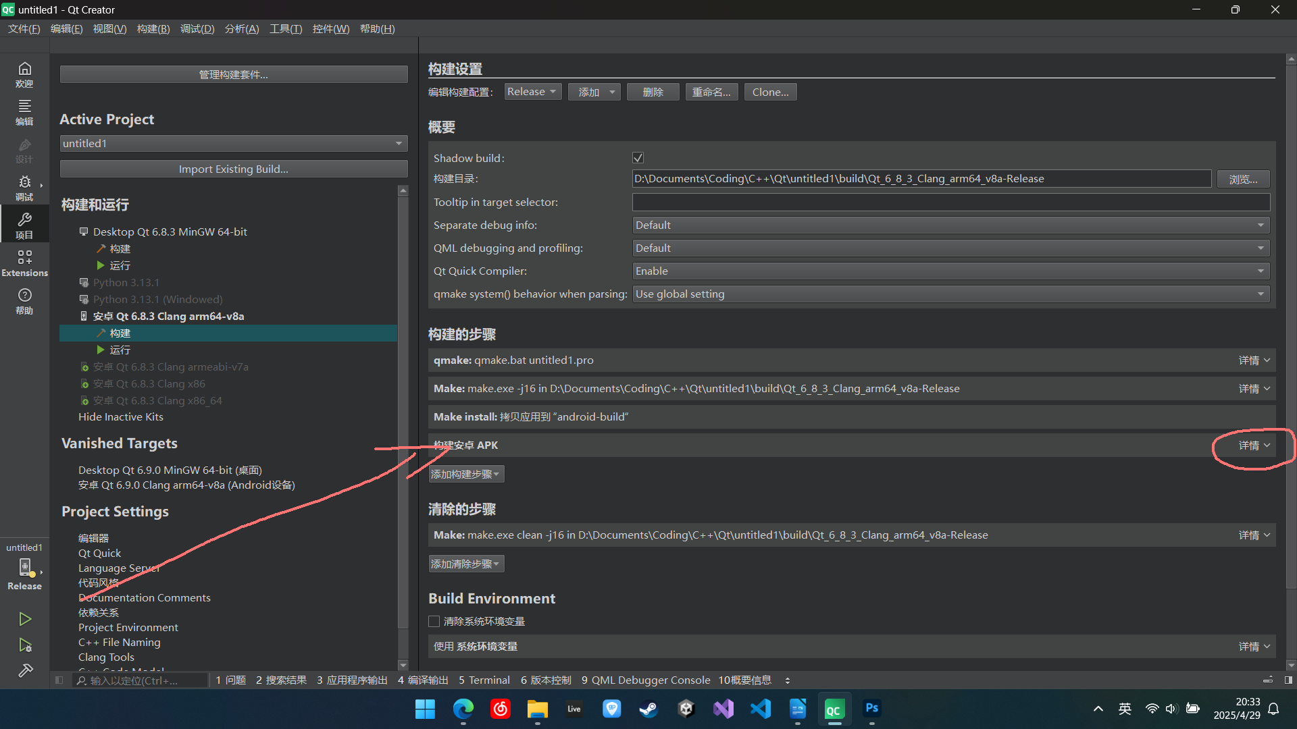
Task: Click the Tooltip in target selector field
Action: coord(950,202)
